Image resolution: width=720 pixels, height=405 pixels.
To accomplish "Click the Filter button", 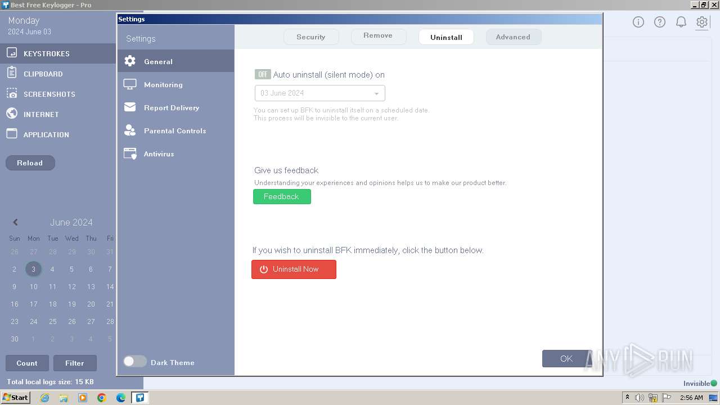I will pos(75,363).
